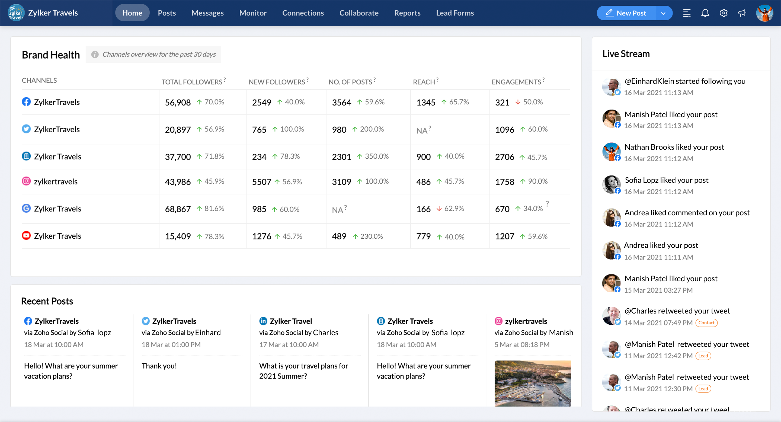Click the YouTube icon for Zylker Travels
Screen dimensions: 781x422
pos(26,236)
